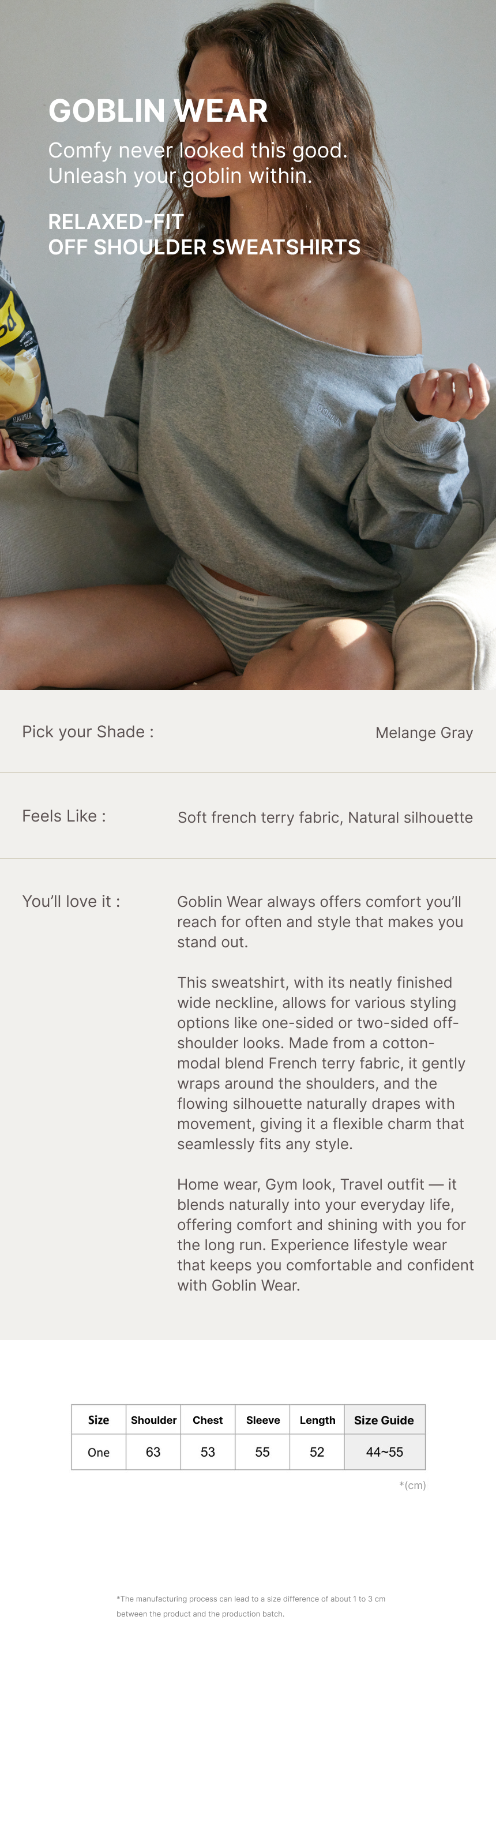The image size is (496, 1830).
Task: Choose the Melange Gray shade
Action: click(423, 733)
